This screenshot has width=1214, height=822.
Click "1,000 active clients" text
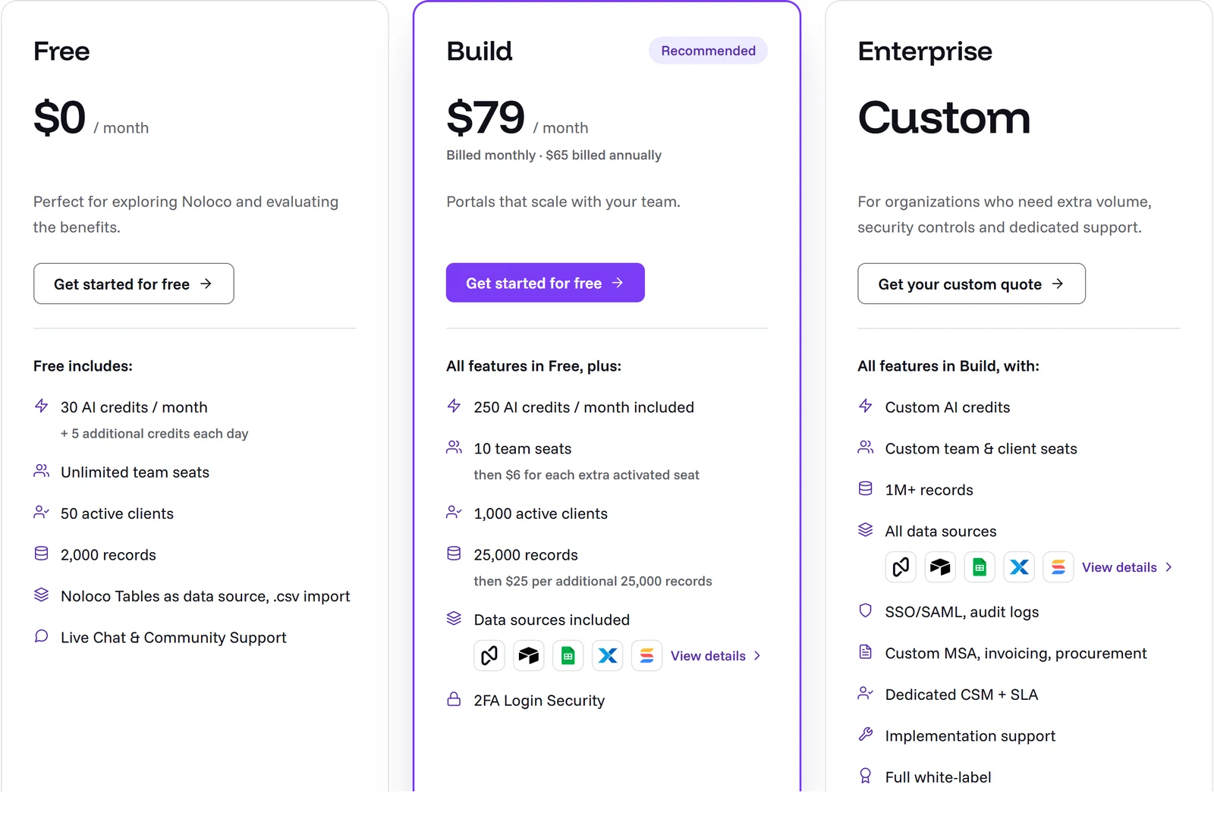click(540, 514)
